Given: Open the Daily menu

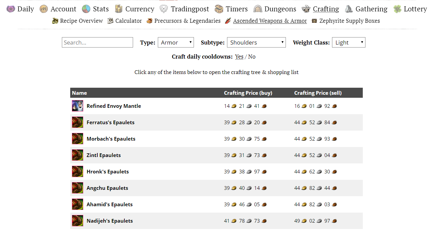Looking at the screenshot, I should click(x=25, y=9).
